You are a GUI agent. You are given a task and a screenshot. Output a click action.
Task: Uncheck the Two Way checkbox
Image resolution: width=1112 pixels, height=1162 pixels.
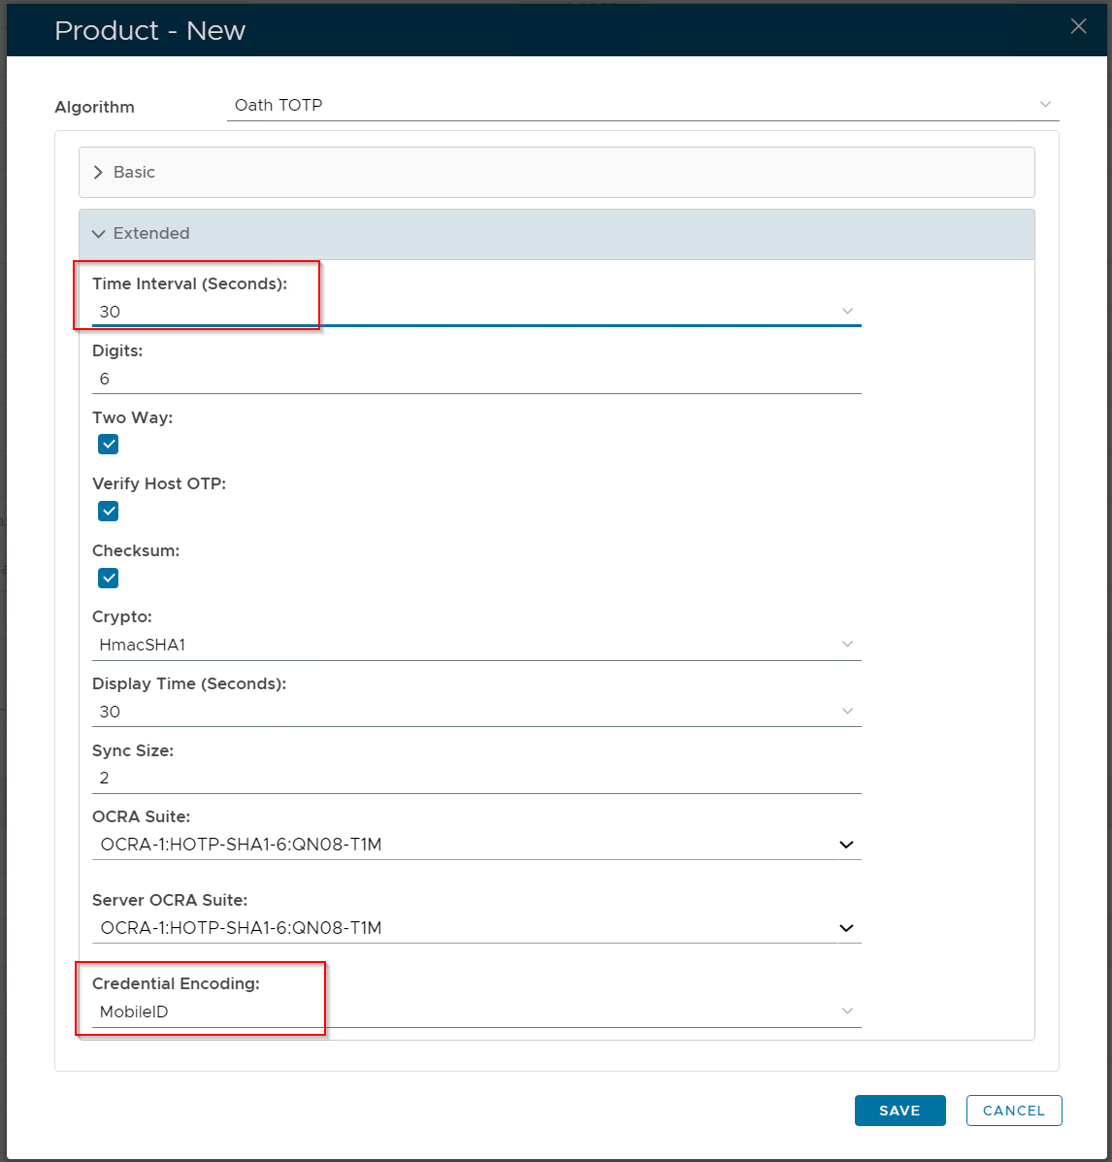click(109, 445)
